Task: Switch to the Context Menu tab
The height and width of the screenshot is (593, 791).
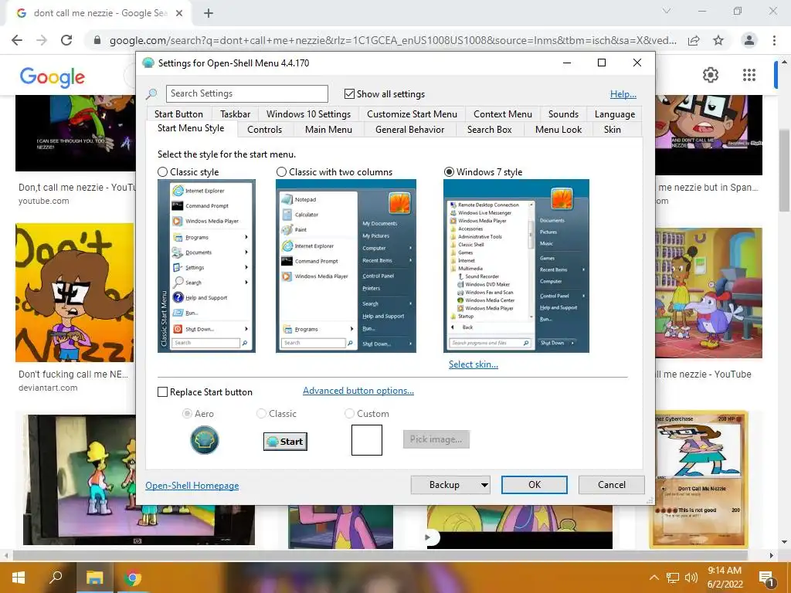Action: [x=502, y=114]
